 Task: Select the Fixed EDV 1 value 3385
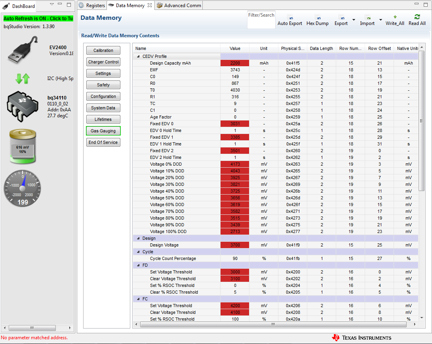(x=235, y=137)
